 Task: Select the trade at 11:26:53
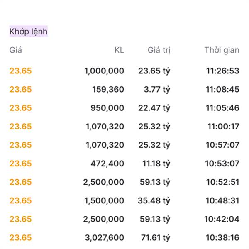tap(222, 71)
